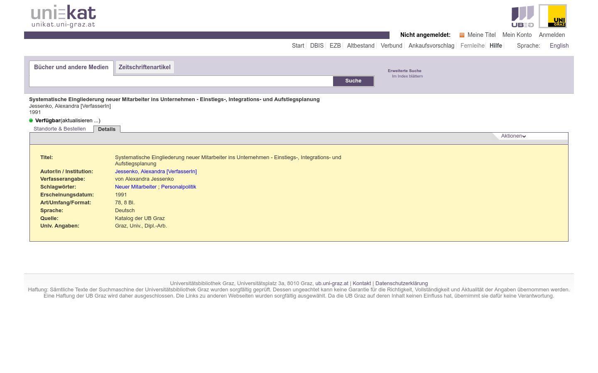Open Erweiterte Suche
598x373 pixels.
[x=404, y=71]
